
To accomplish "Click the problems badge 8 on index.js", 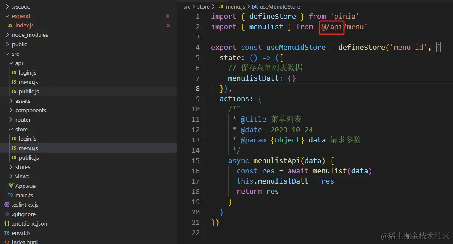I will click(x=169, y=25).
